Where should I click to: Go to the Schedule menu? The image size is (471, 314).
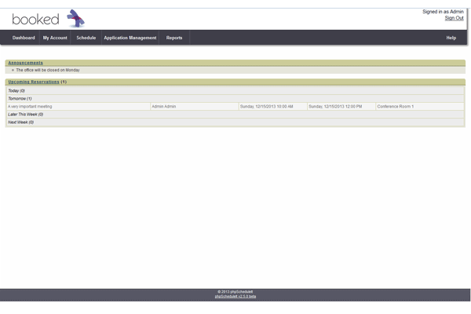point(86,38)
